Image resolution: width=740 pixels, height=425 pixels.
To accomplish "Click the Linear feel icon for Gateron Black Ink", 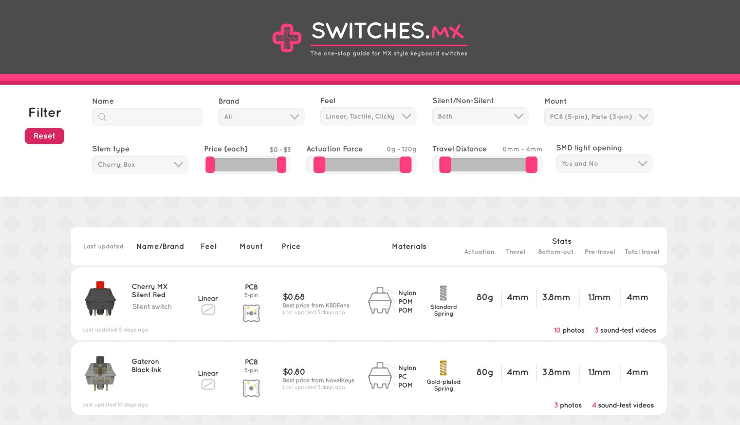I will coord(208,384).
